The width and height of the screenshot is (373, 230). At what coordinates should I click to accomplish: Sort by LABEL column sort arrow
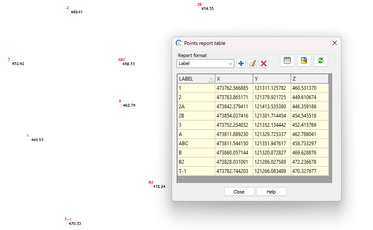pyautogui.click(x=211, y=79)
